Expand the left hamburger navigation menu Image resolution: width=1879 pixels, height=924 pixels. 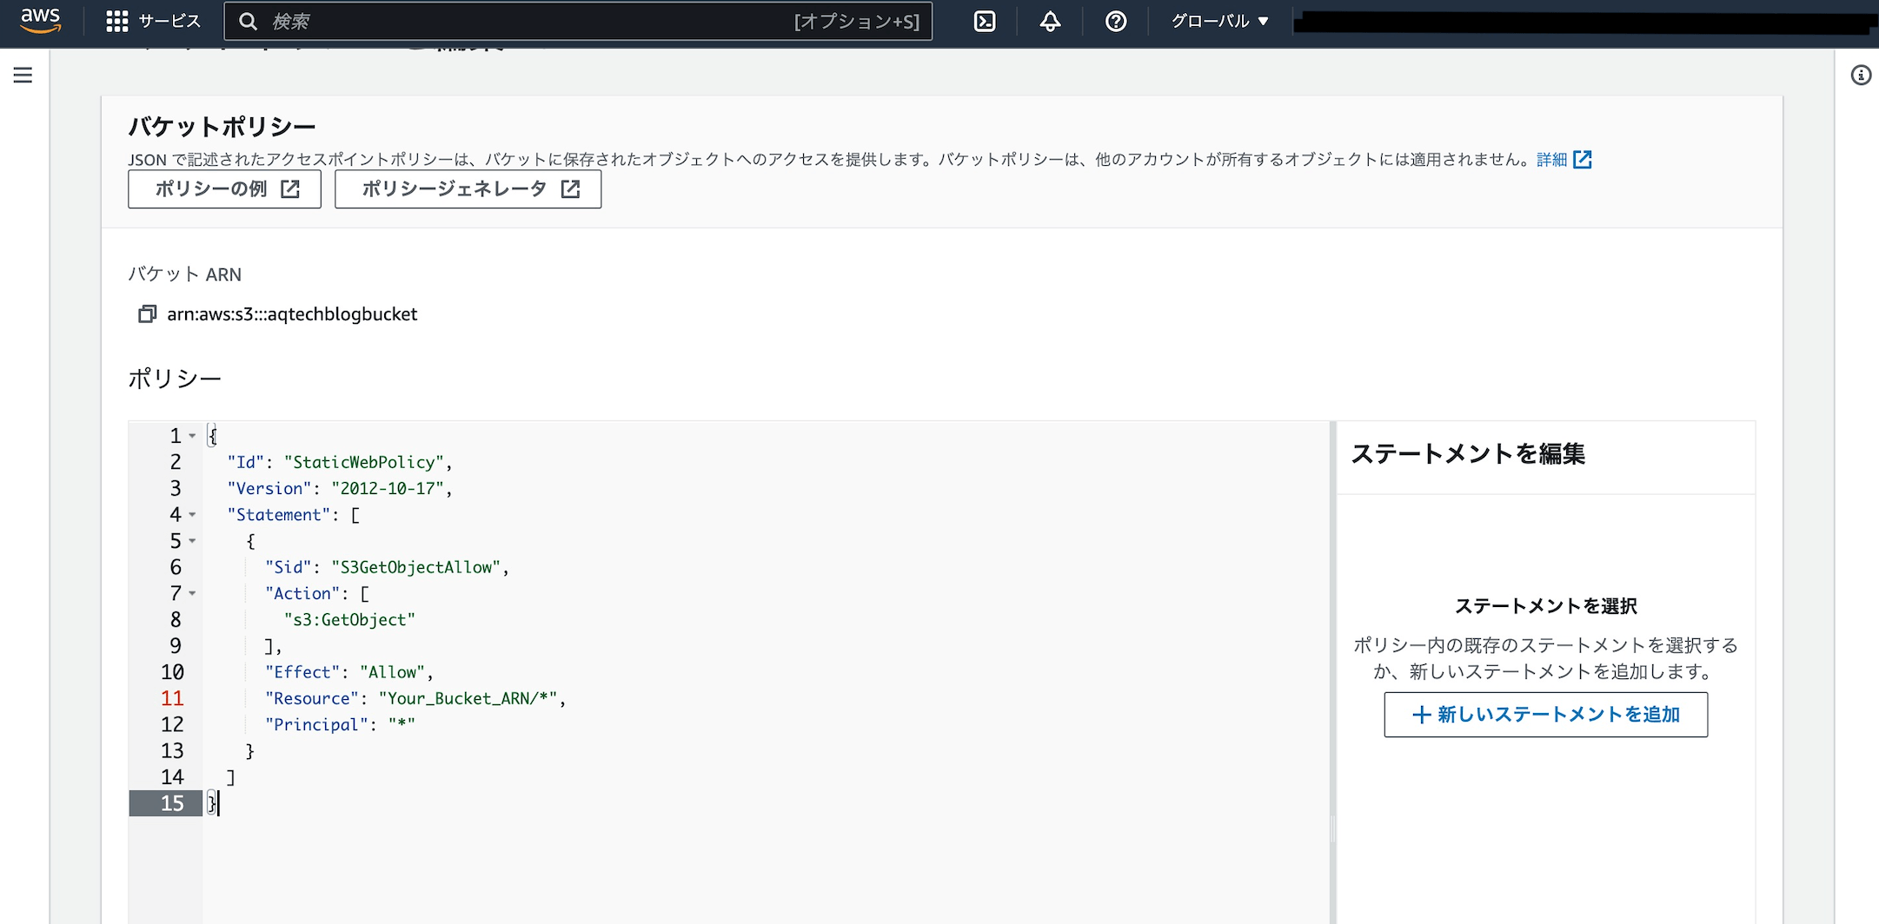tap(23, 75)
